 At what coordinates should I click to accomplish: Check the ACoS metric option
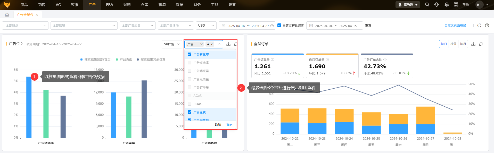click(x=190, y=96)
